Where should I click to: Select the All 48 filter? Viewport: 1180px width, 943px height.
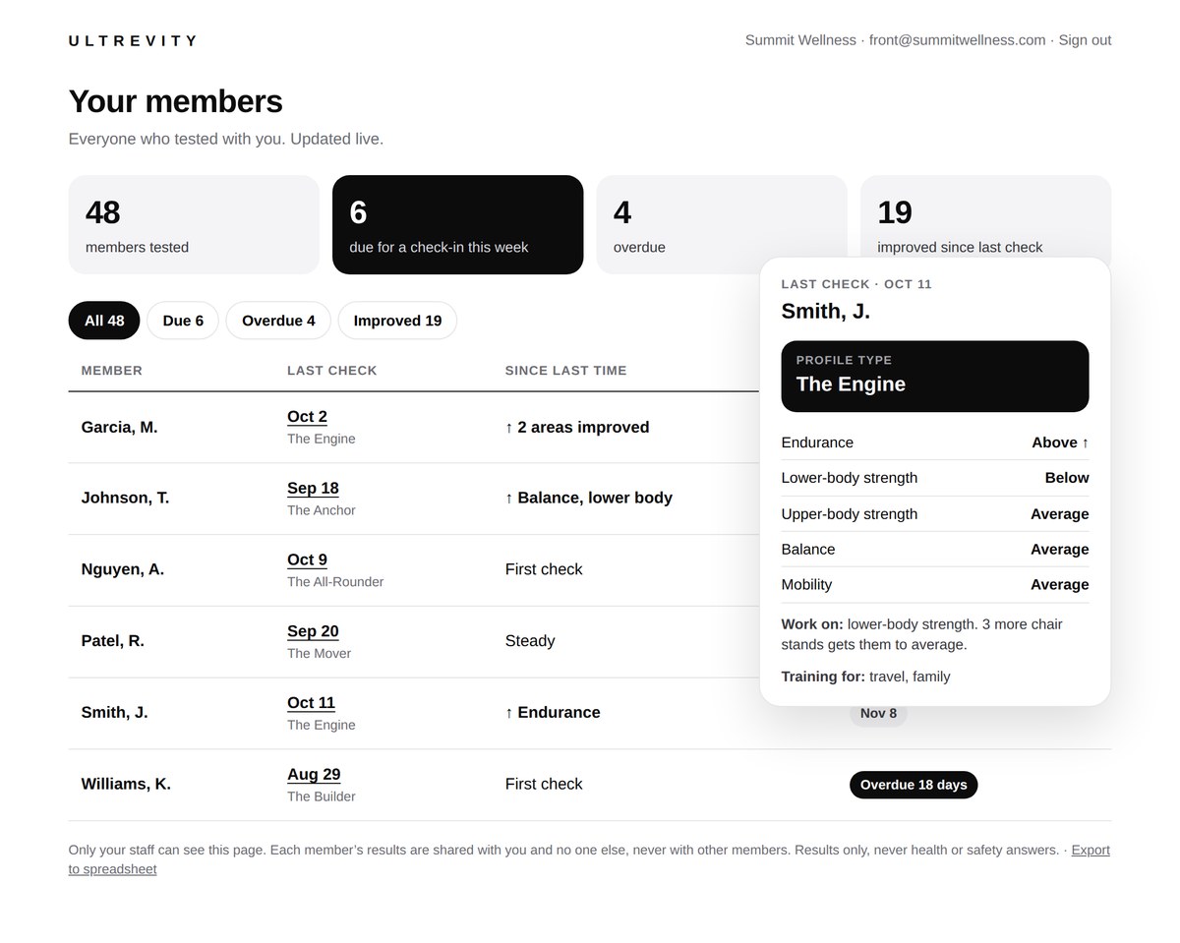click(104, 321)
